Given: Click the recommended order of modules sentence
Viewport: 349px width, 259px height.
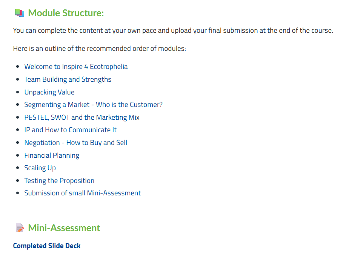Looking at the screenshot, I should [x=99, y=49].
